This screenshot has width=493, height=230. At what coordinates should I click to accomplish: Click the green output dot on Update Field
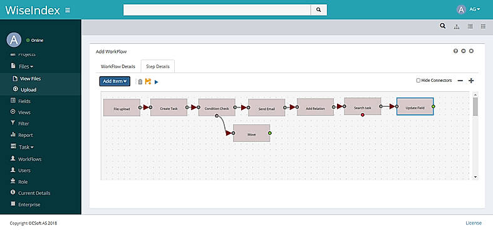coord(433,106)
